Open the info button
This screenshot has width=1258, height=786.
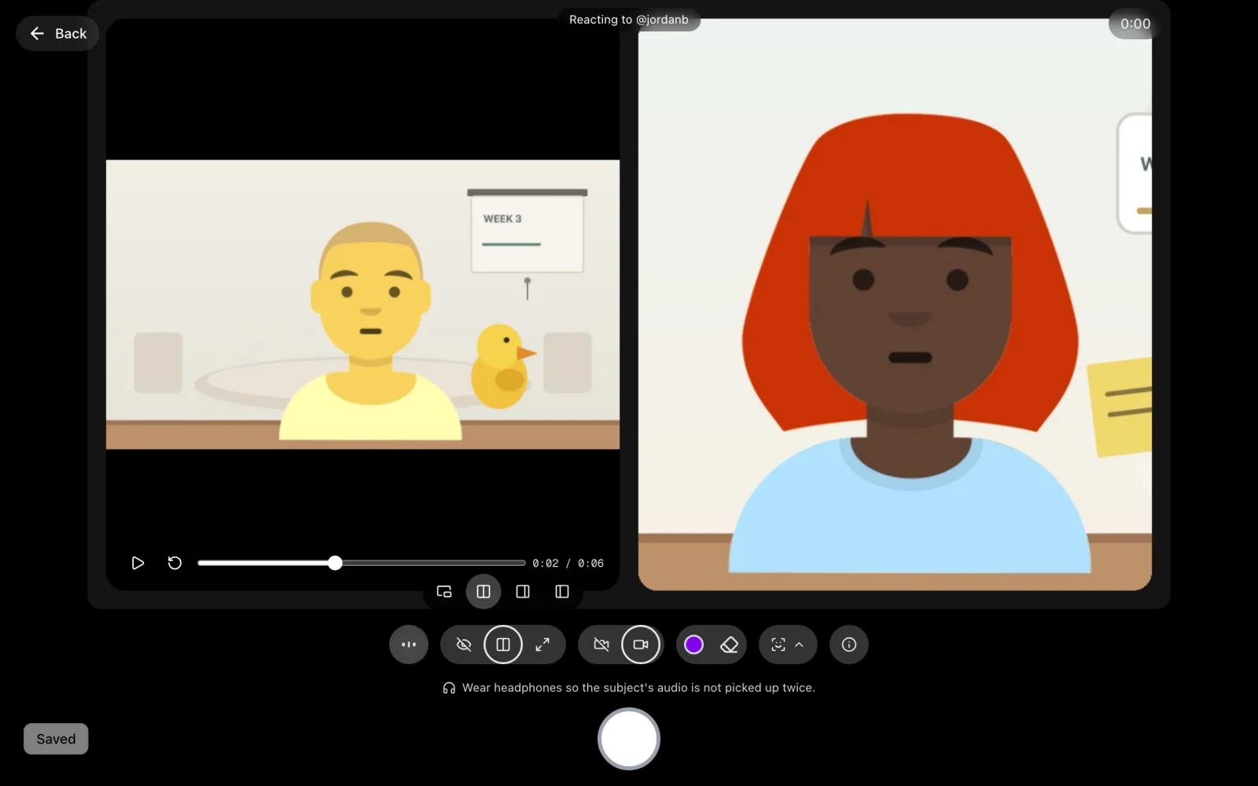(x=849, y=645)
